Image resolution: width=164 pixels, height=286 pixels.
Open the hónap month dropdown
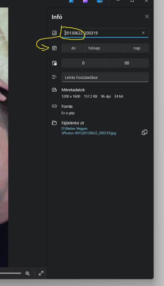(x=105, y=48)
